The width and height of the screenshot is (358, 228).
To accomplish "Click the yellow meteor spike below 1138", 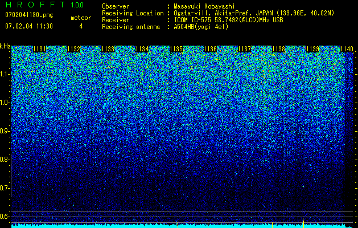I will [272, 225].
